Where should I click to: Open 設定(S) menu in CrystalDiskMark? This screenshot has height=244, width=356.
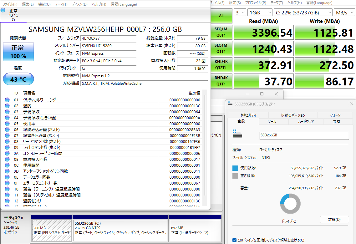235,3
